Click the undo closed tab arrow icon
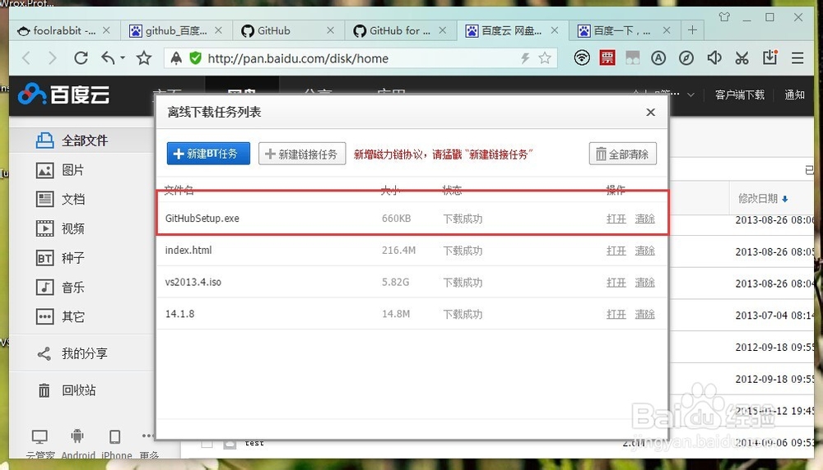Image resolution: width=823 pixels, height=470 pixels. (108, 58)
